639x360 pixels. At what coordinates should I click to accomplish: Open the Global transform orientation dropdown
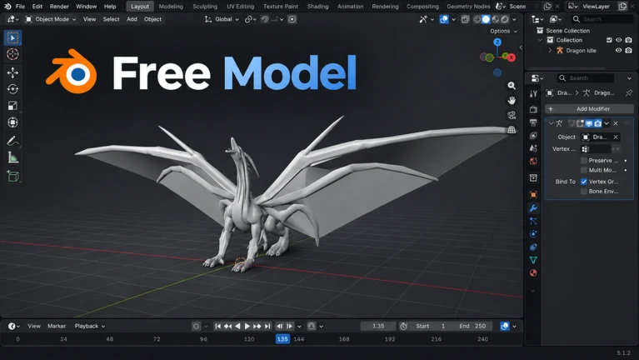[222, 19]
